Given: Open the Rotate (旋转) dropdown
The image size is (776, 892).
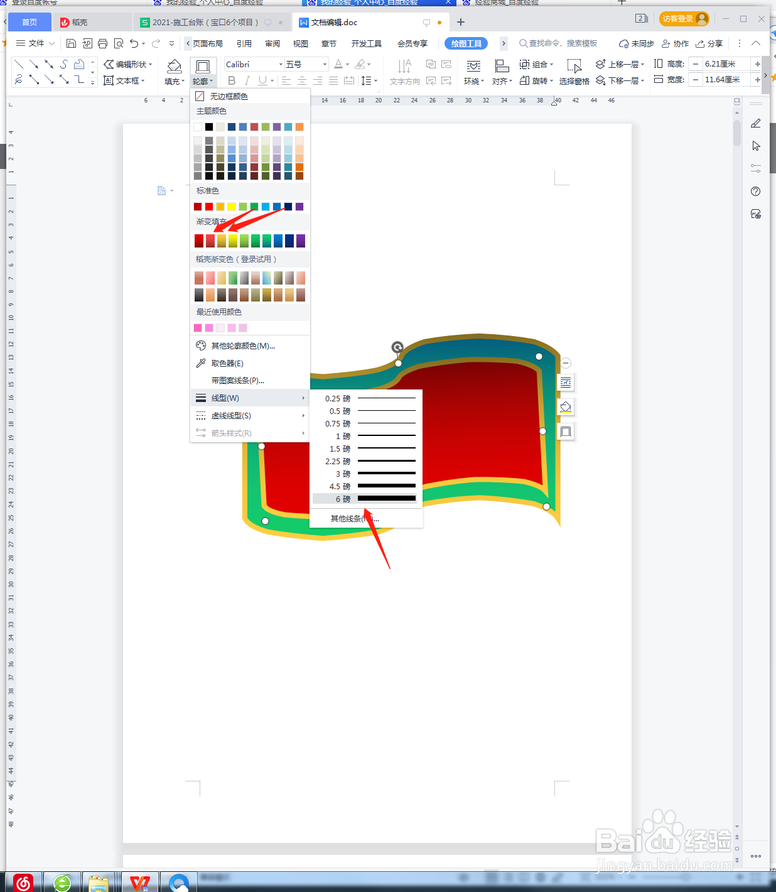Looking at the screenshot, I should 537,80.
